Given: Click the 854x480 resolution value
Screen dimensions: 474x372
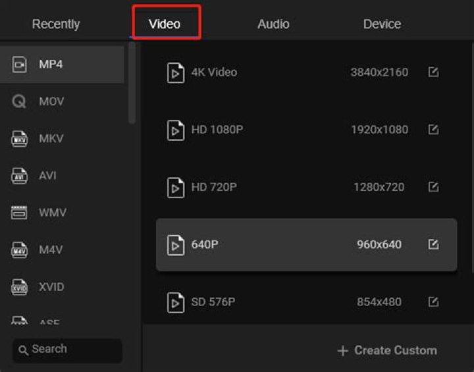Looking at the screenshot, I should coord(379,302).
